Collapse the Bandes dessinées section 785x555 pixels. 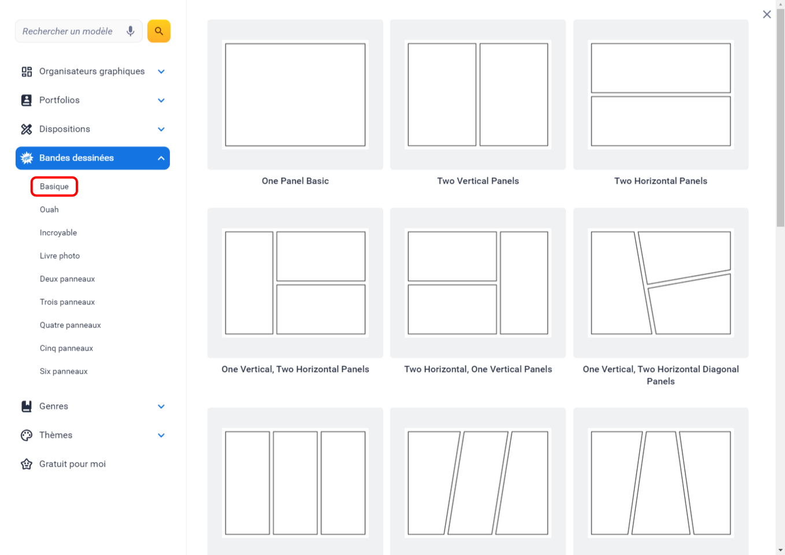coord(161,158)
